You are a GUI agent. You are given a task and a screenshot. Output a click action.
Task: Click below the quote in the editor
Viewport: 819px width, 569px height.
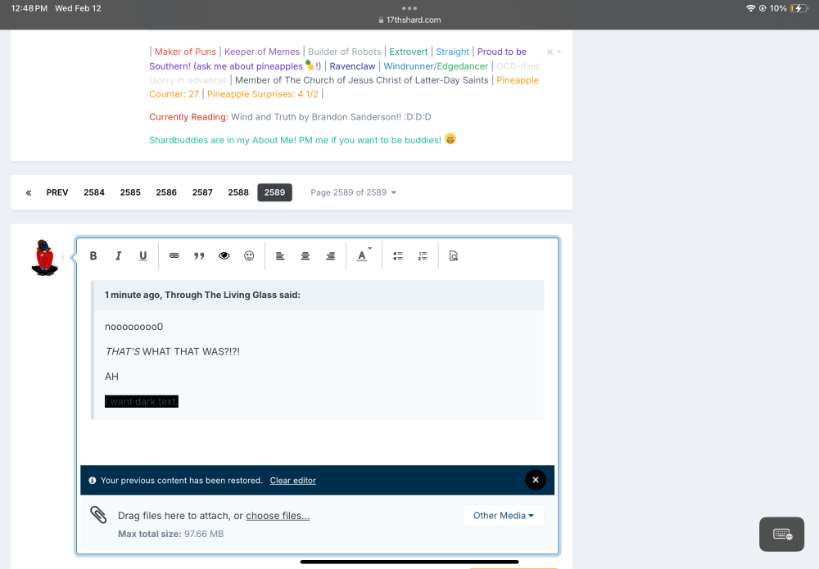coord(317,441)
